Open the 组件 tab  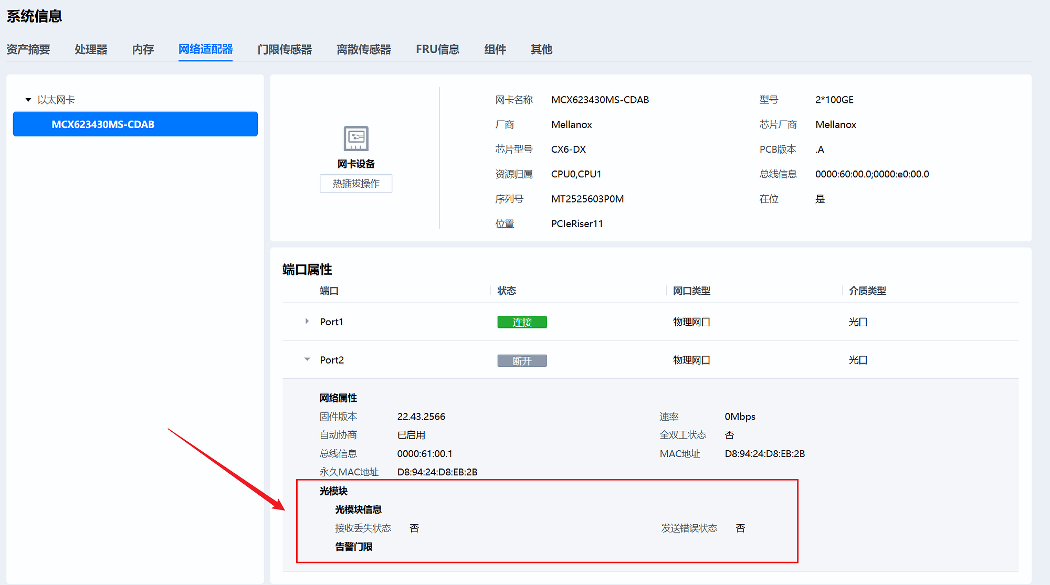495,49
